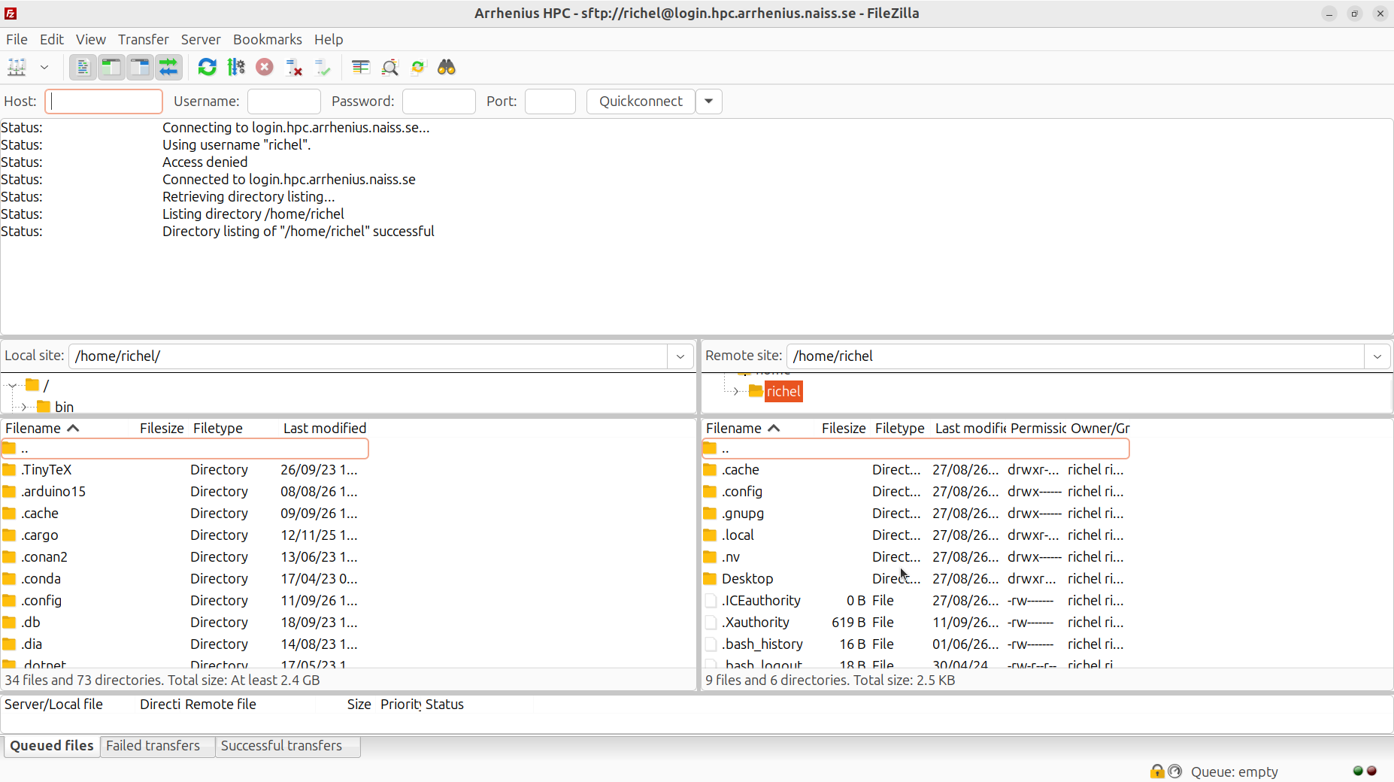This screenshot has width=1394, height=782.
Task: Expand the remote richel tree node
Action: click(736, 392)
